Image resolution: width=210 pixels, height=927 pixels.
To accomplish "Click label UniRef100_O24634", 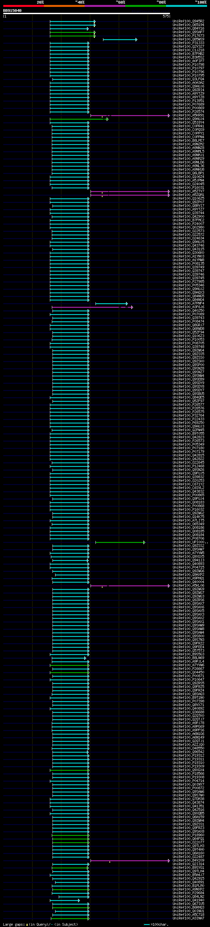I will [x=183, y=238].
